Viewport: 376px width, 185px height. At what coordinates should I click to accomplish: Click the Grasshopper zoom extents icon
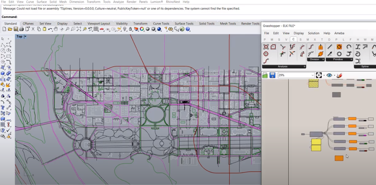319,75
